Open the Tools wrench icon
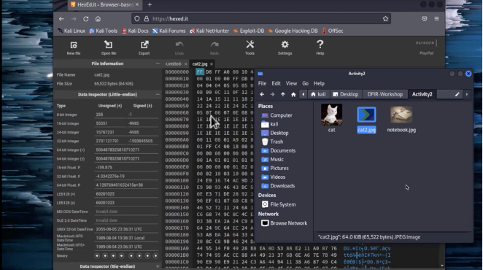The height and width of the screenshot is (270, 483). click(x=250, y=45)
